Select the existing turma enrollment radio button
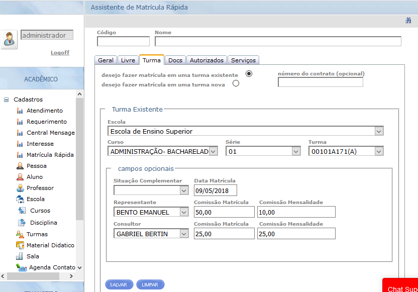418x292 pixels. [249, 73]
